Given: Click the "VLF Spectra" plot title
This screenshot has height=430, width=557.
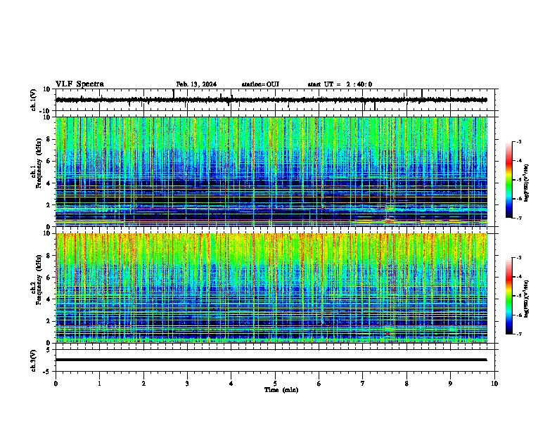Looking at the screenshot, I should 79,84.
